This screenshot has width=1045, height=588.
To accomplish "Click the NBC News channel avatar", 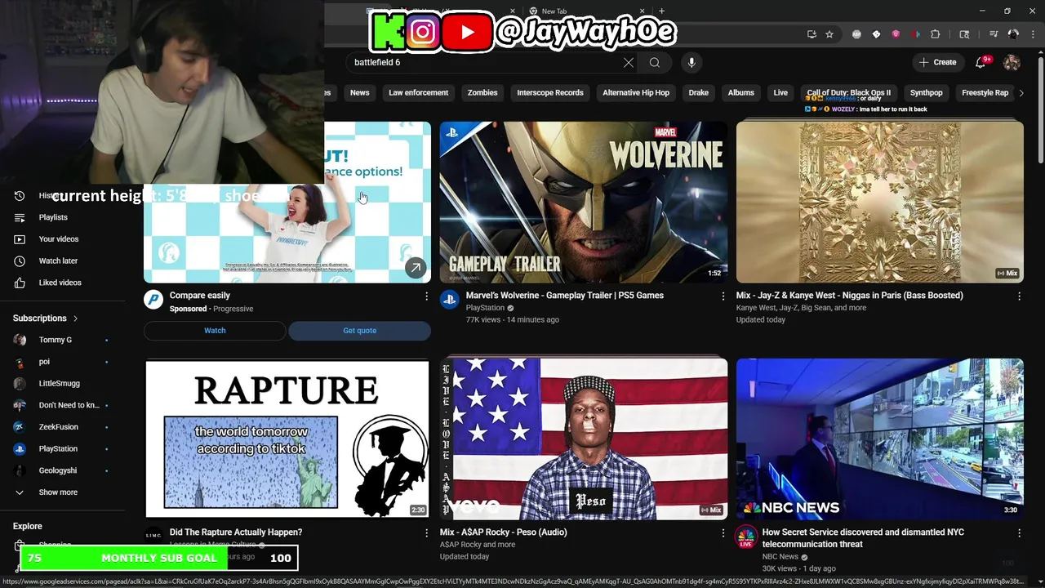I will pyautogui.click(x=746, y=537).
